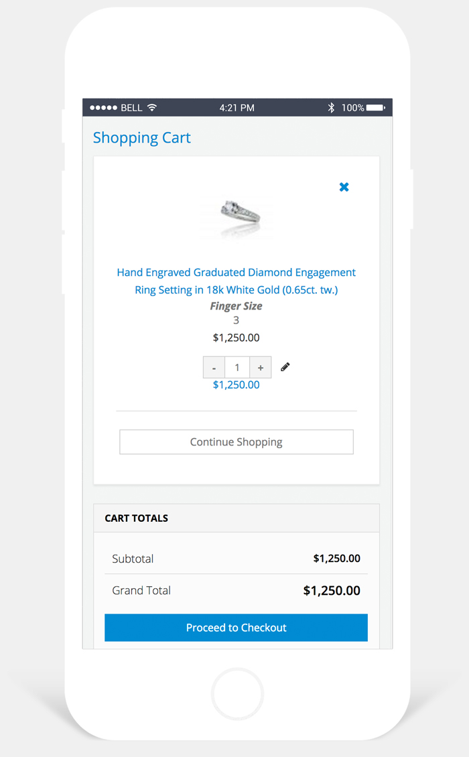Click the Finger Size option label
This screenshot has height=757, width=469.
click(237, 306)
